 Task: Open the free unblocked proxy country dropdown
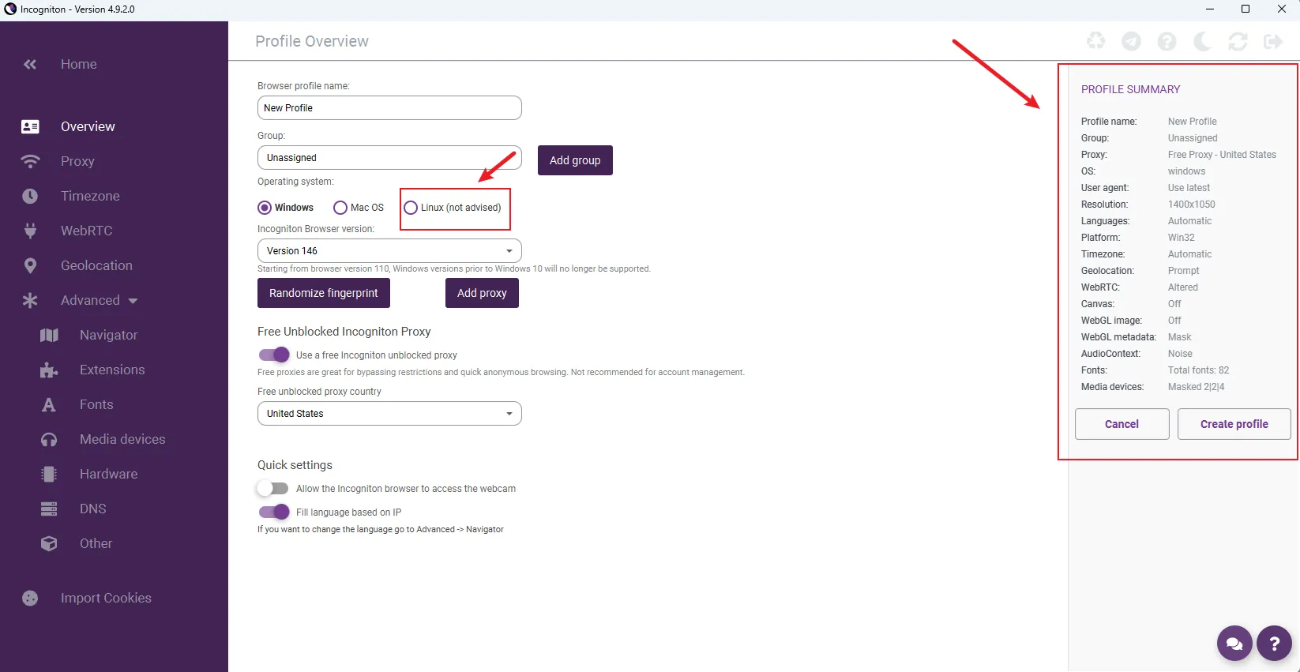click(x=389, y=414)
